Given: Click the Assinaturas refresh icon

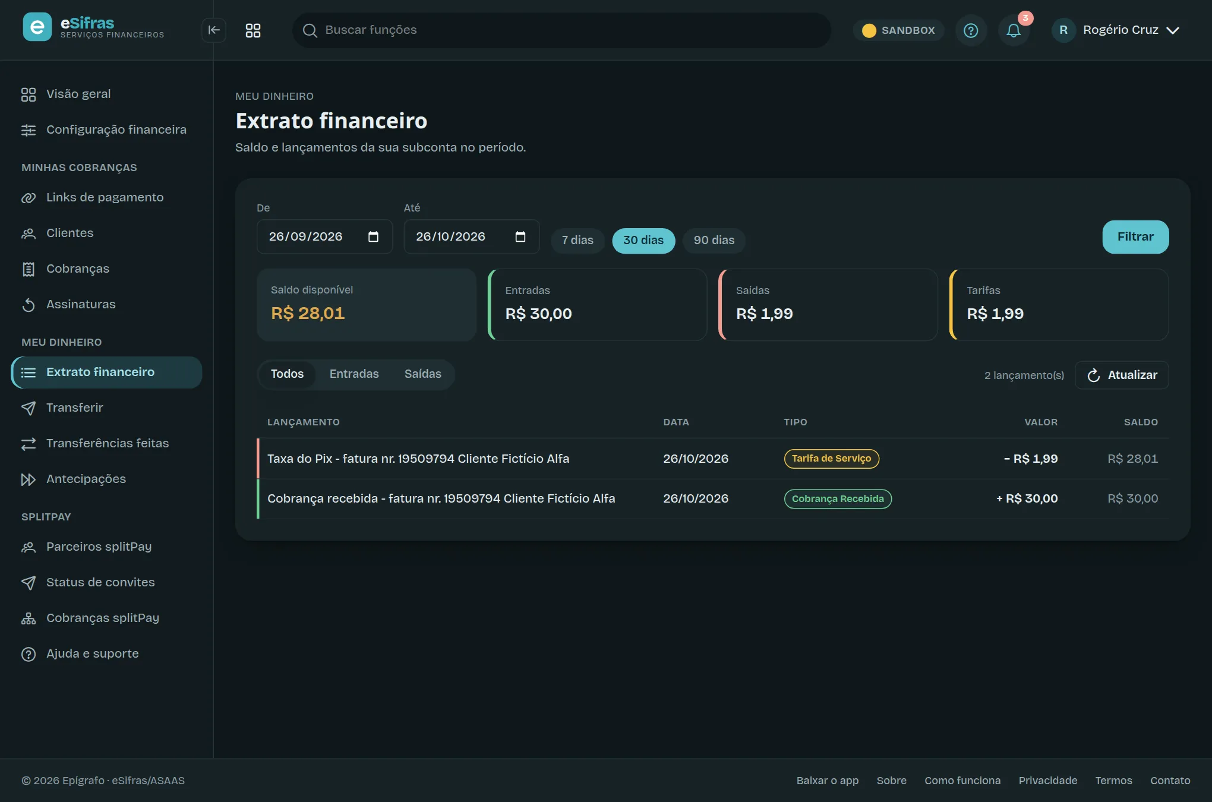Looking at the screenshot, I should [x=29, y=305].
